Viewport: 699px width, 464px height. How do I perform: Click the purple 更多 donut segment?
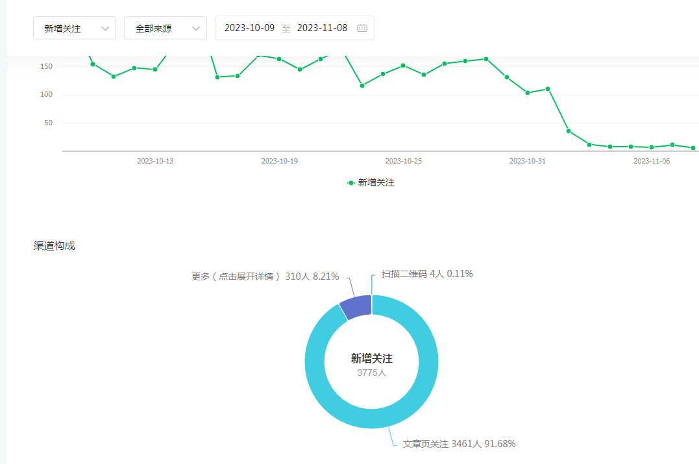point(356,307)
